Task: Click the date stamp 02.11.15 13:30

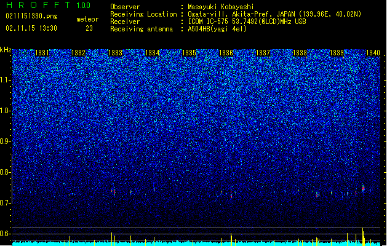Action: [x=31, y=28]
